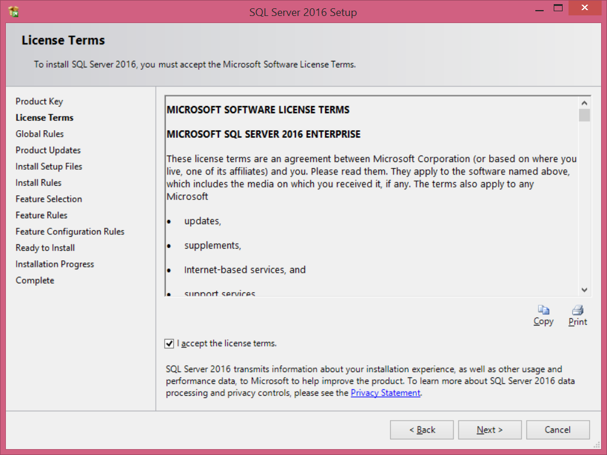Click the Copy license terms icon
607x455 pixels.
(x=543, y=310)
